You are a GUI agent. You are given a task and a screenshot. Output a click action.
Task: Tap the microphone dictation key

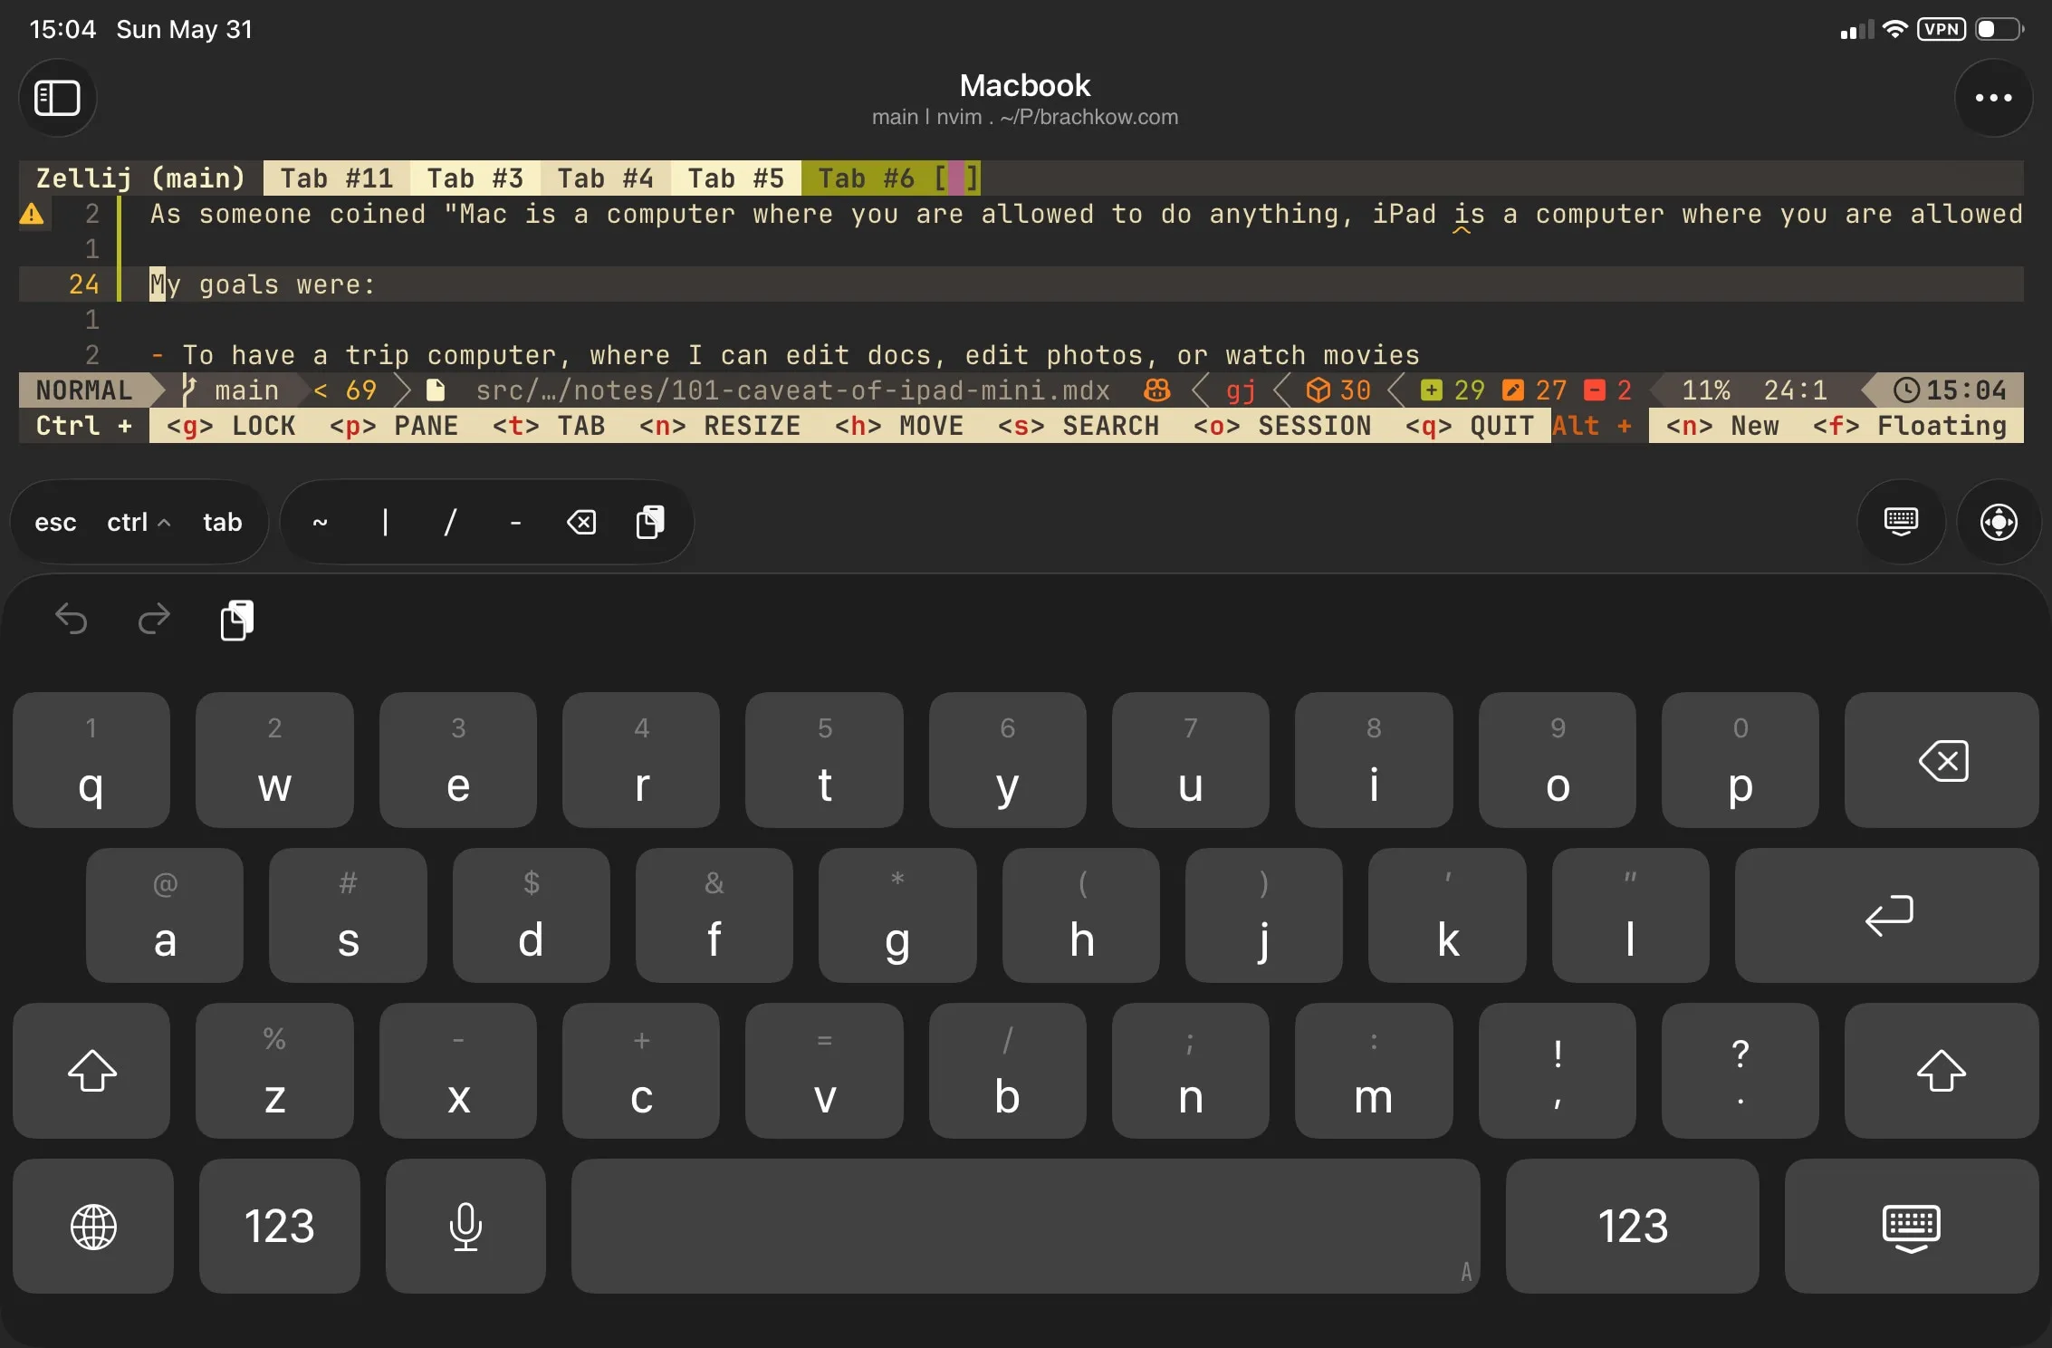click(465, 1226)
